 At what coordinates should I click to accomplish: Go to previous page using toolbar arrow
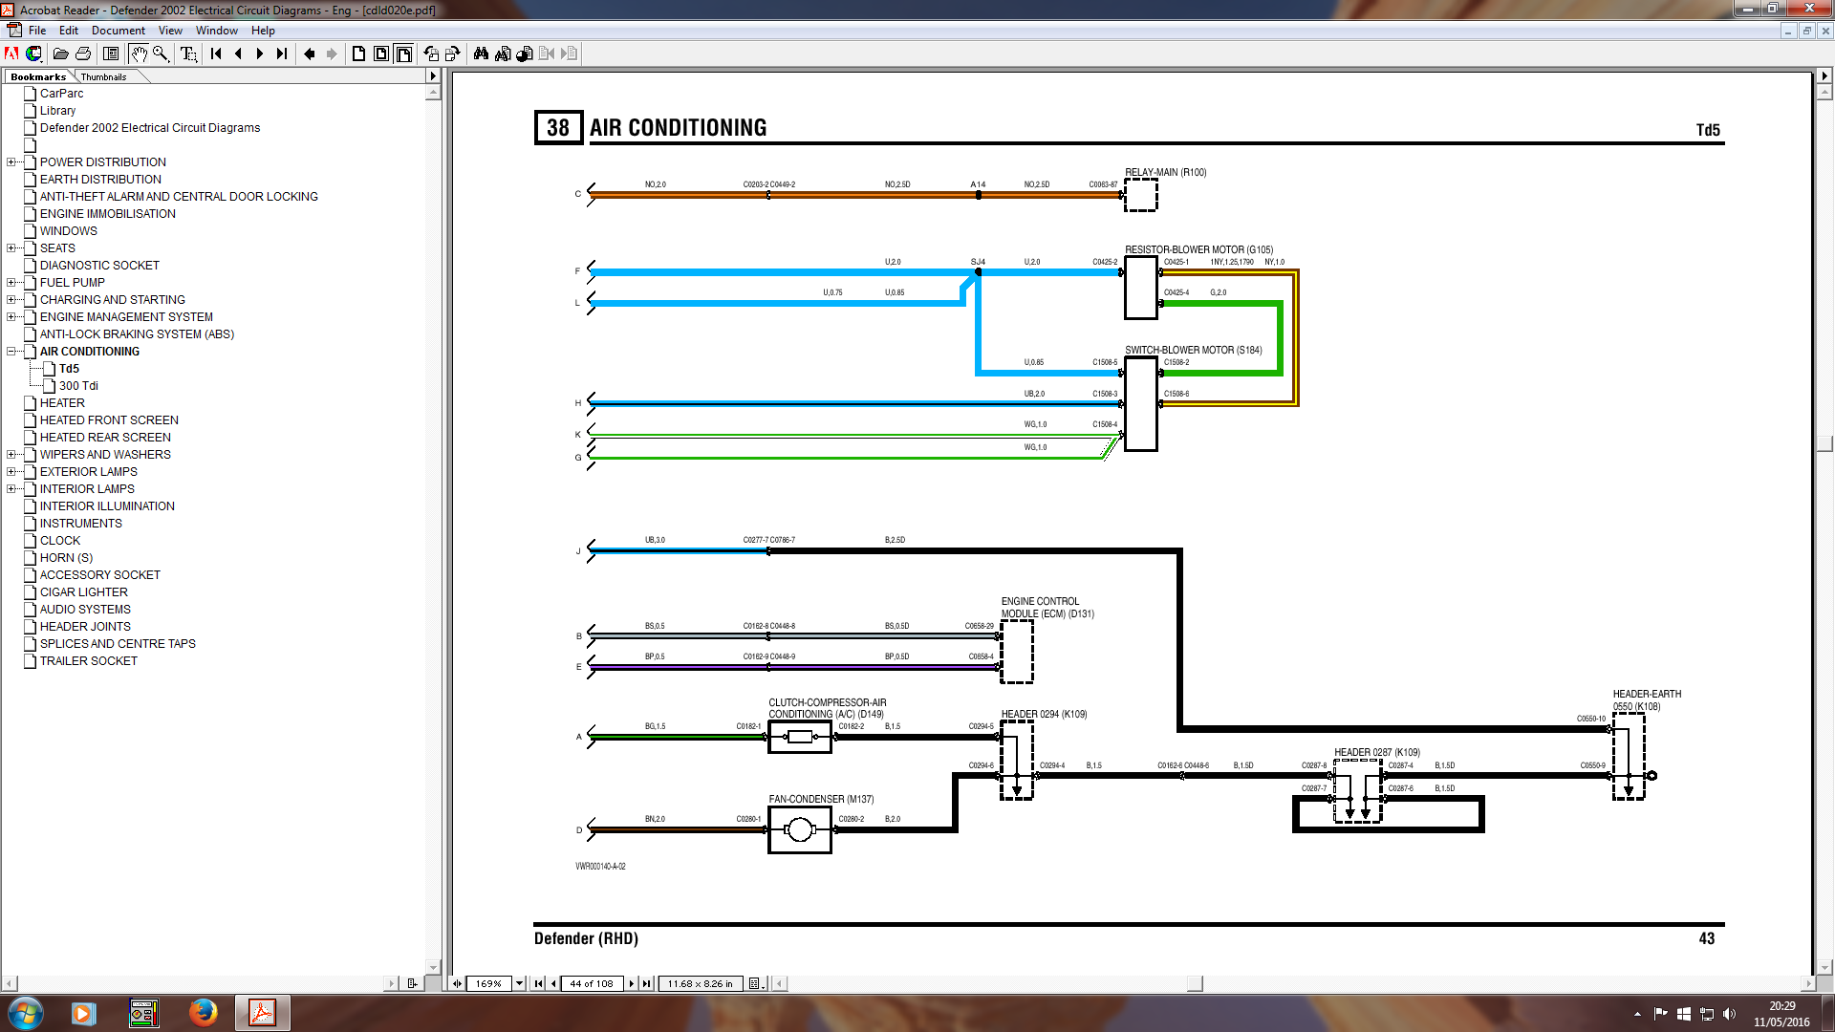click(239, 54)
